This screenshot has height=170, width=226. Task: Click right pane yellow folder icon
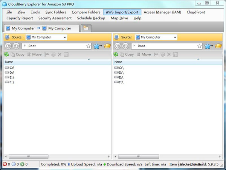pos(218,46)
